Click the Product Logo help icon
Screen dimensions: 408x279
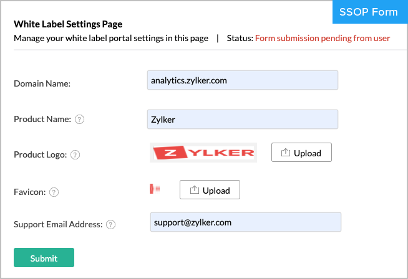pyautogui.click(x=75, y=155)
